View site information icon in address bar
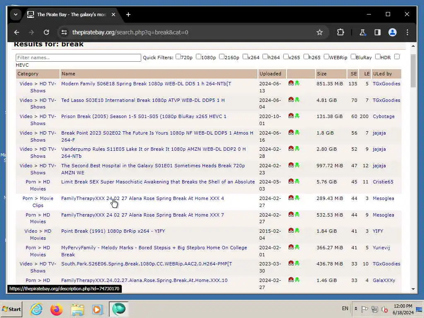The height and width of the screenshot is (318, 424). click(x=64, y=32)
